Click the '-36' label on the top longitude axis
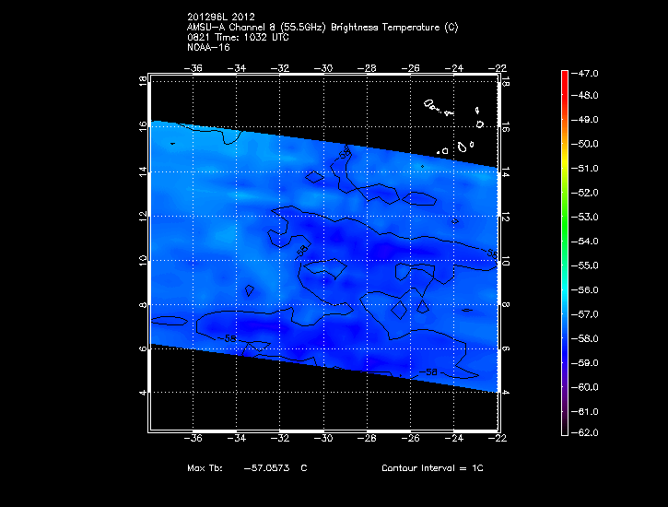Image resolution: width=668 pixels, height=507 pixels. 193,68
